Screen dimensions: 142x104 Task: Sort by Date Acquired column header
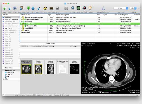126,15
